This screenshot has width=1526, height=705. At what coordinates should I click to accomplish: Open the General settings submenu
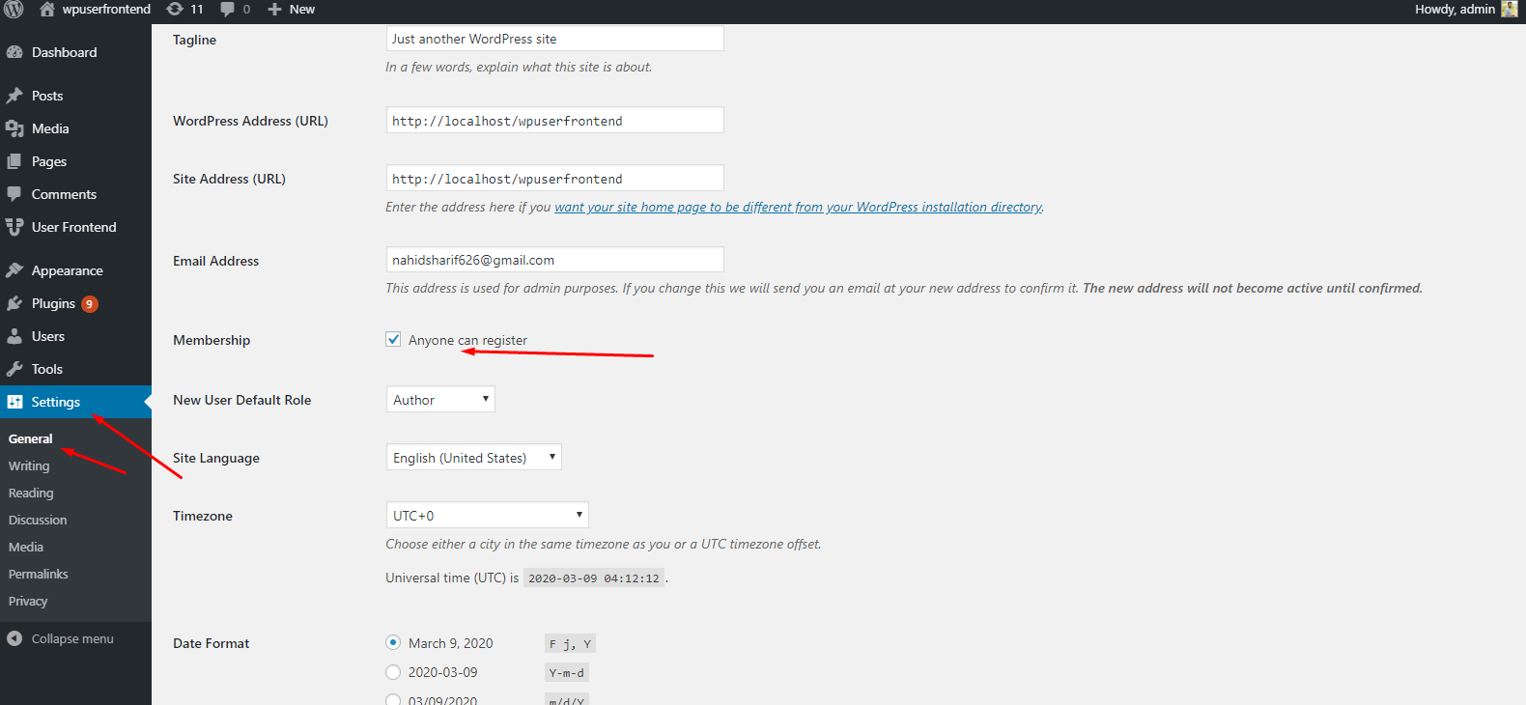[x=31, y=438]
